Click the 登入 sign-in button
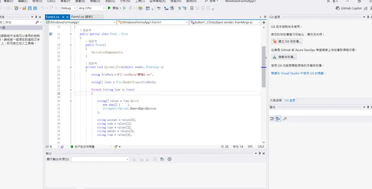Screen dimensions: 372x189 point(335,1)
